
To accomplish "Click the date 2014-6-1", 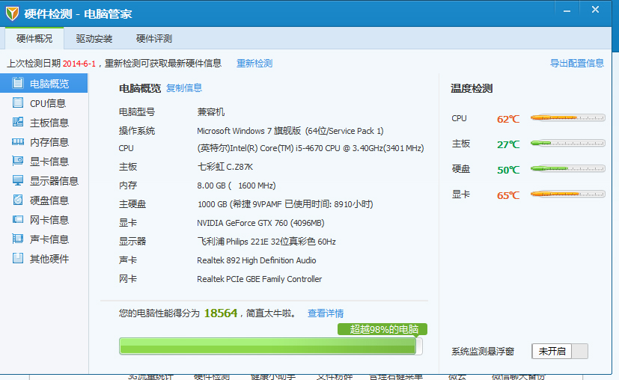I will coord(79,64).
